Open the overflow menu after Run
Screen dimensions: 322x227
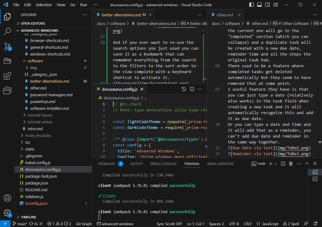coord(95,5)
